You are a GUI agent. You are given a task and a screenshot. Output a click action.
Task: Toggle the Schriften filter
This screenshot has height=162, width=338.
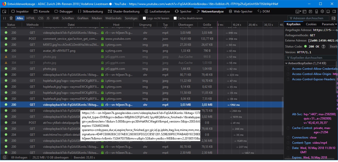68,18
